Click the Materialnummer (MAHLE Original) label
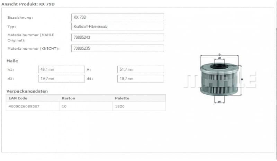Screen dimensions: 277x161 click(31, 38)
